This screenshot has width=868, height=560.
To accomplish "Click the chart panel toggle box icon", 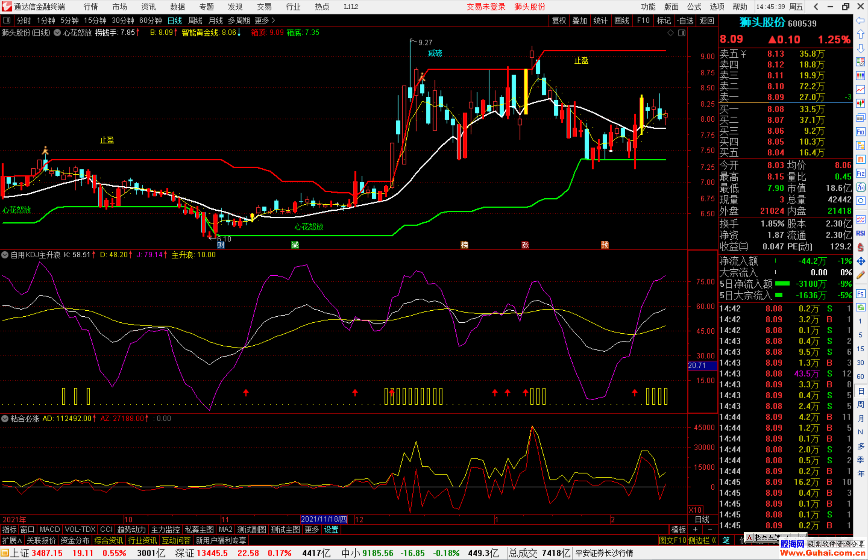I will [x=682, y=33].
